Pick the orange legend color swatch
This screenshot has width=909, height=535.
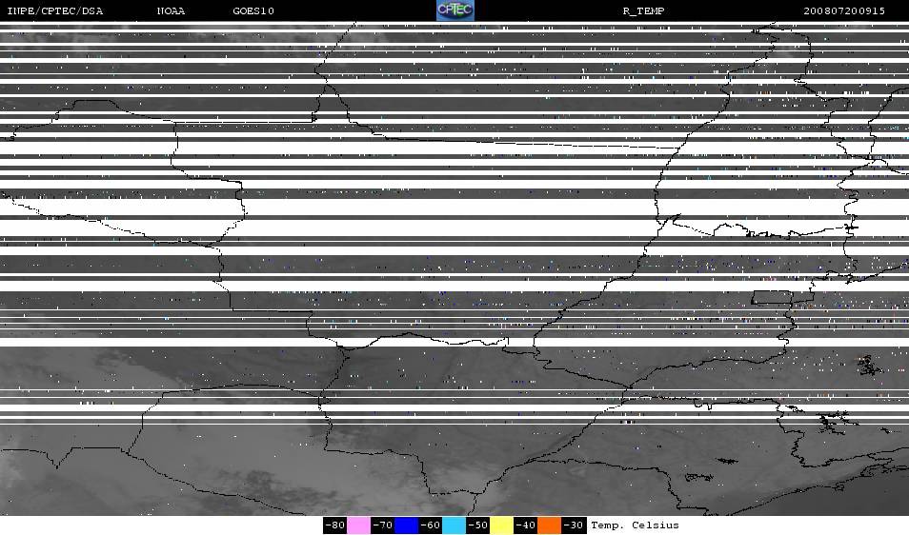click(x=549, y=525)
